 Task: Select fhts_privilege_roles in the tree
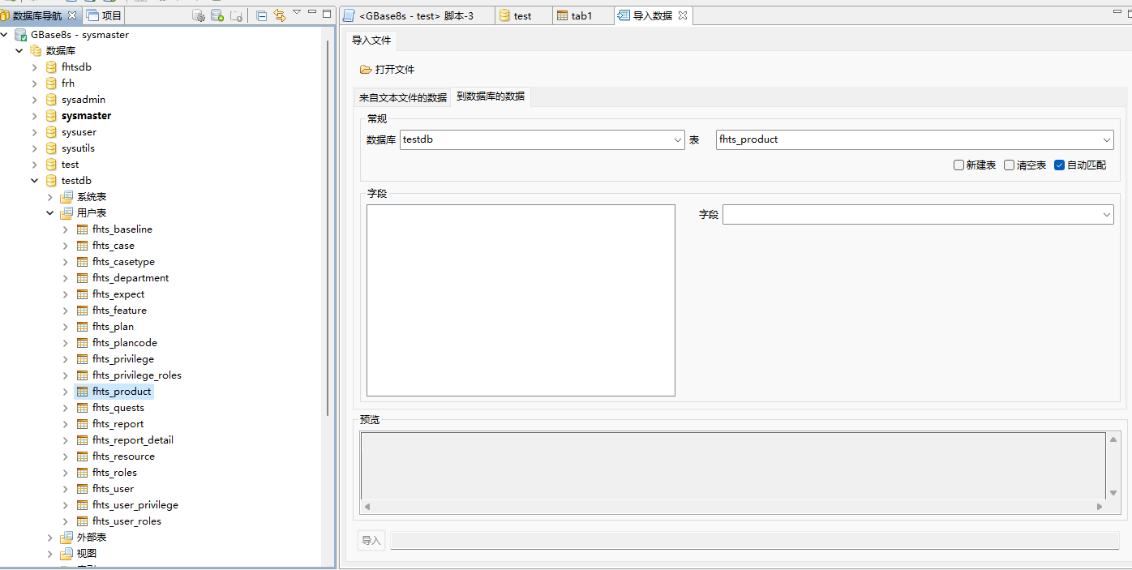tap(137, 375)
